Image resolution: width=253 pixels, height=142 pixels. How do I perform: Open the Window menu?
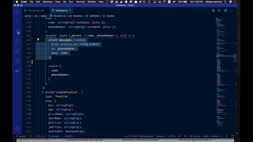click(92, 2)
